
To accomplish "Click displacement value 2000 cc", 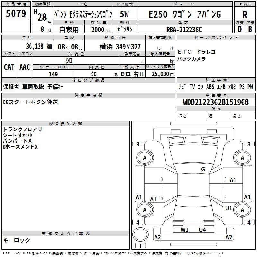I will point(101,30).
